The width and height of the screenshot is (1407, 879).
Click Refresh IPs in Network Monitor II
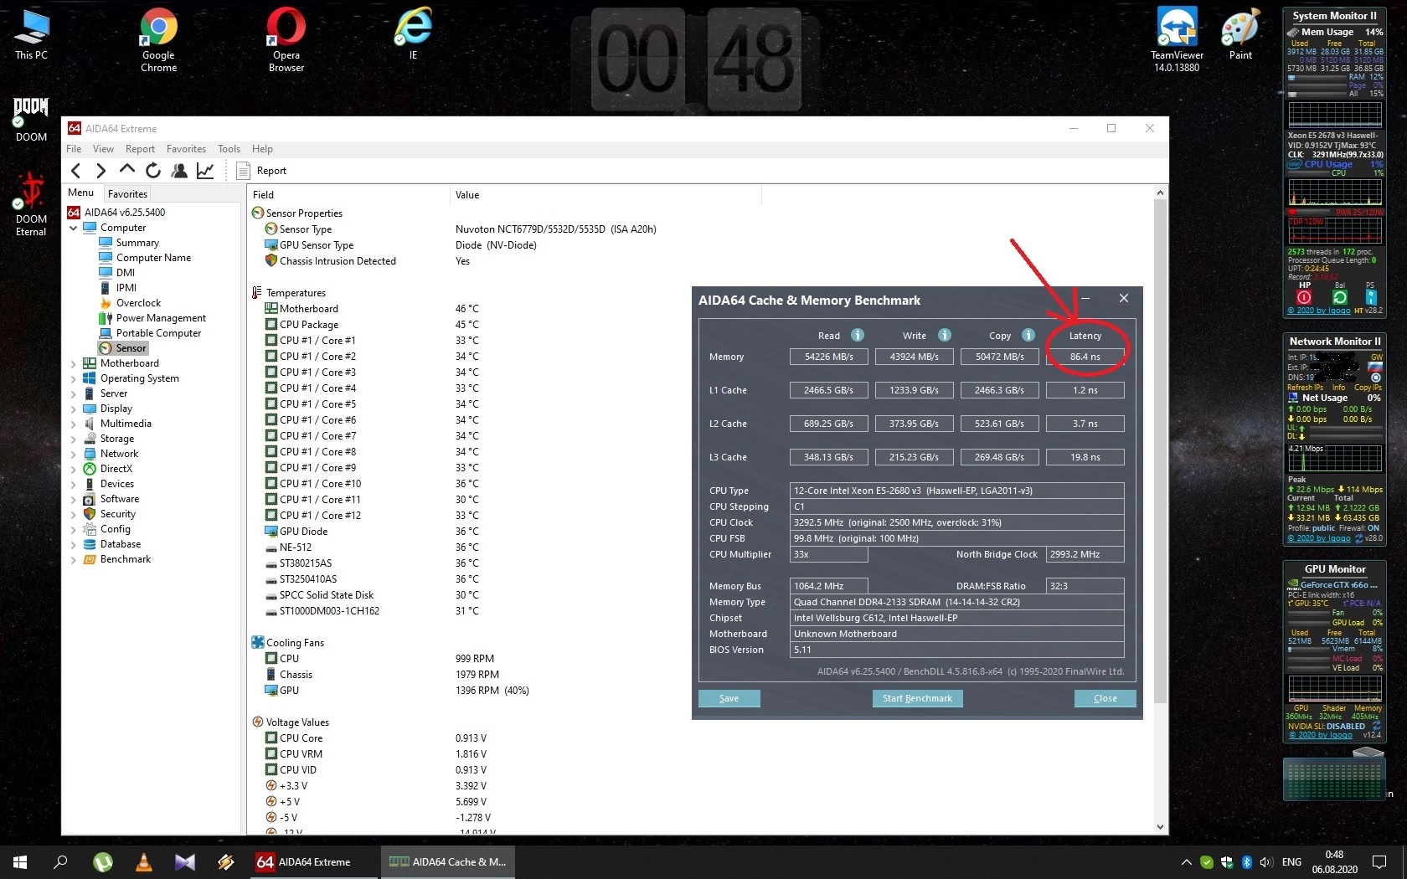point(1305,388)
